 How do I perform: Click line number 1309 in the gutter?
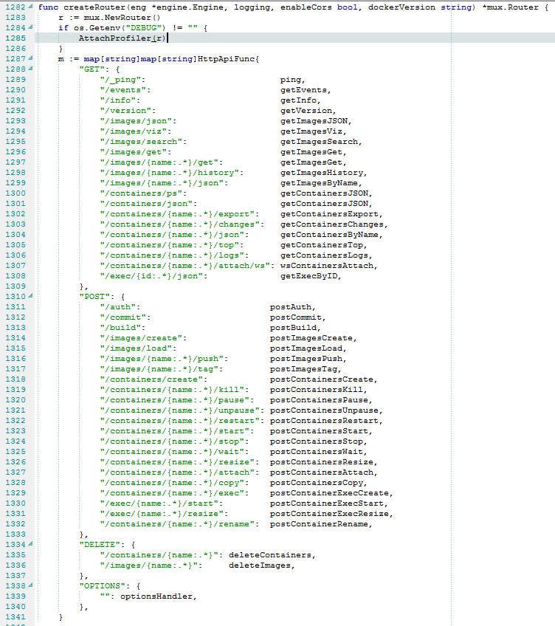pyautogui.click(x=15, y=286)
